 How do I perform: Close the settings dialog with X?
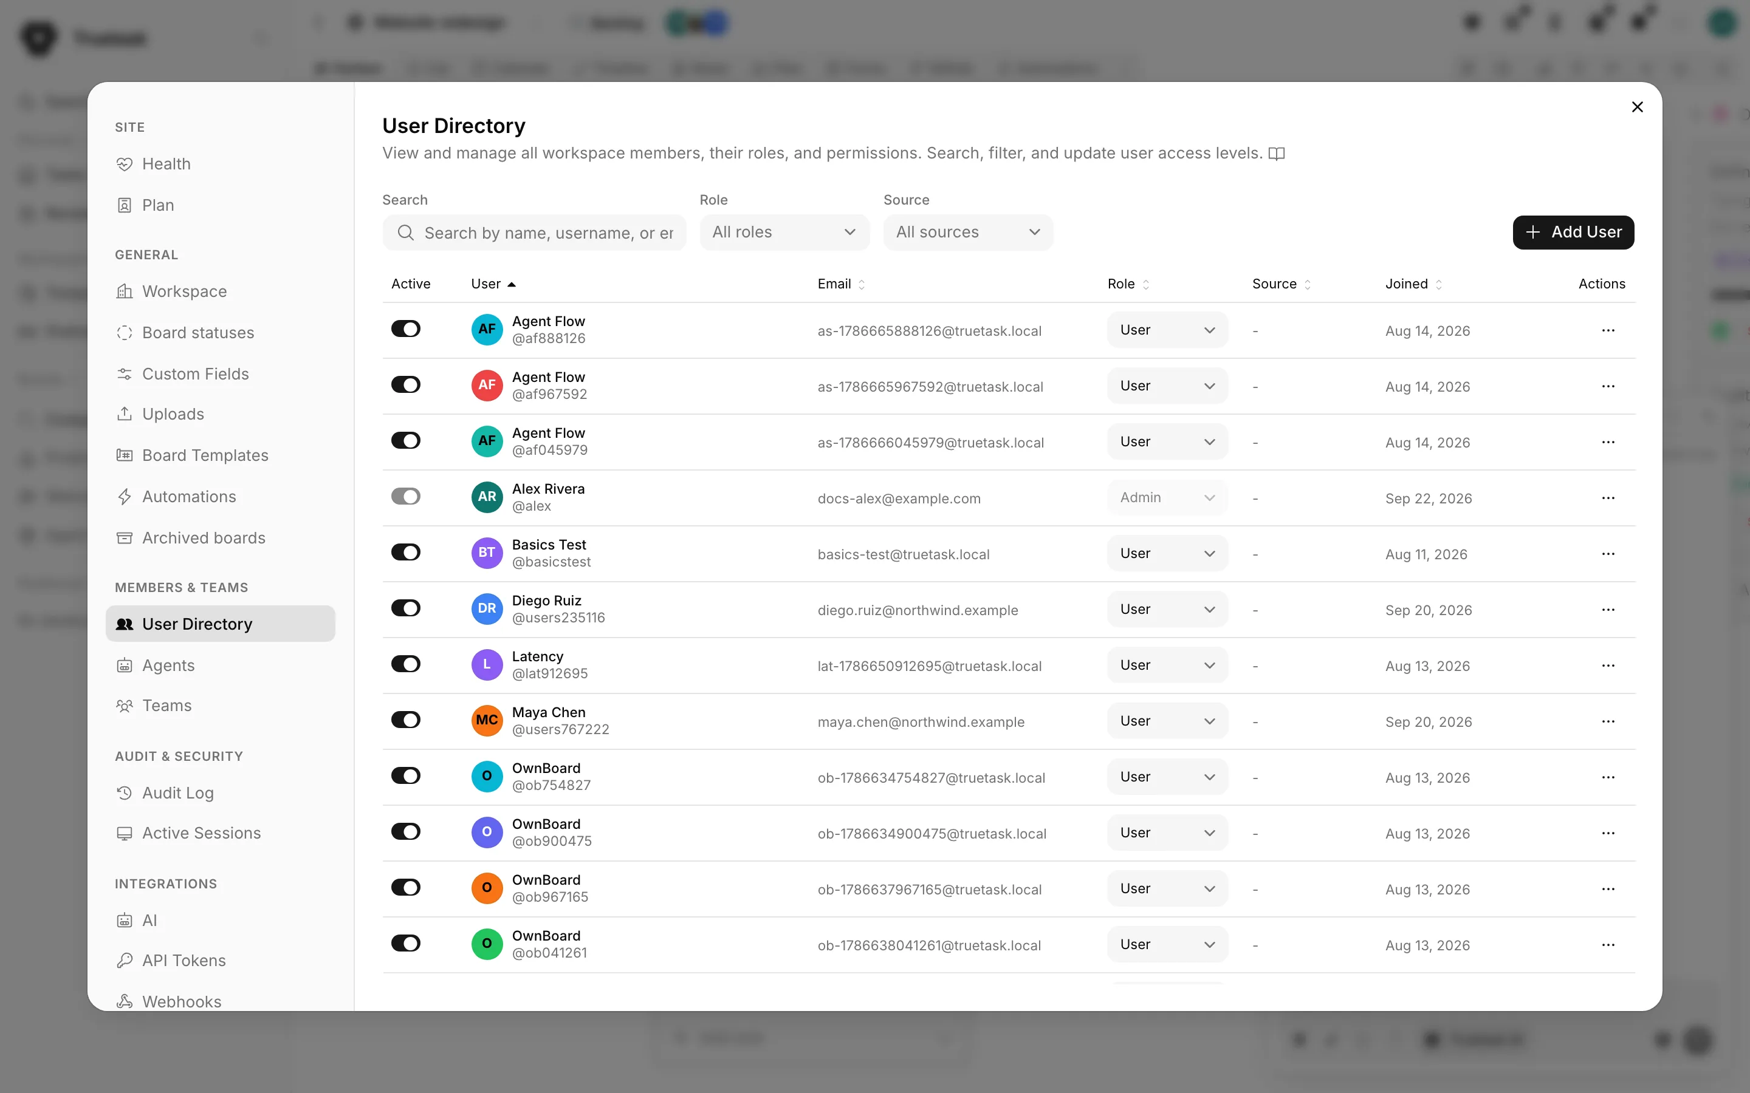[x=1637, y=107]
